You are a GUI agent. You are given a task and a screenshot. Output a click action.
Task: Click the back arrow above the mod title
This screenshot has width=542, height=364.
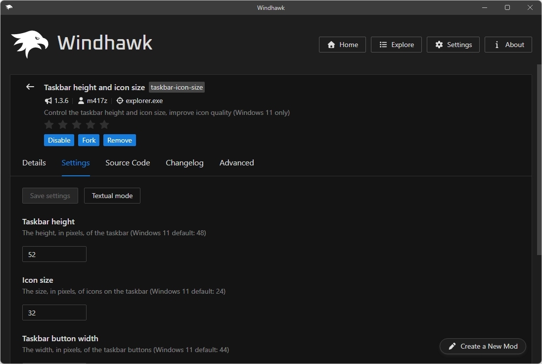pyautogui.click(x=30, y=87)
